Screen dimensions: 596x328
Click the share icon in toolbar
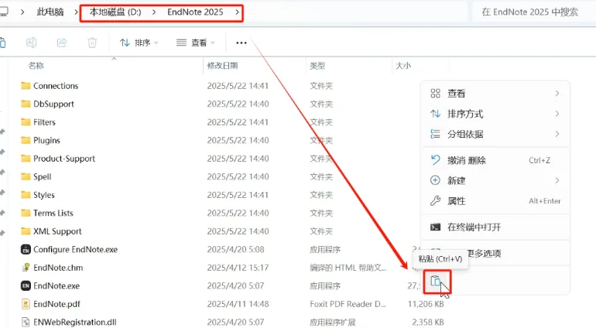(x=62, y=43)
